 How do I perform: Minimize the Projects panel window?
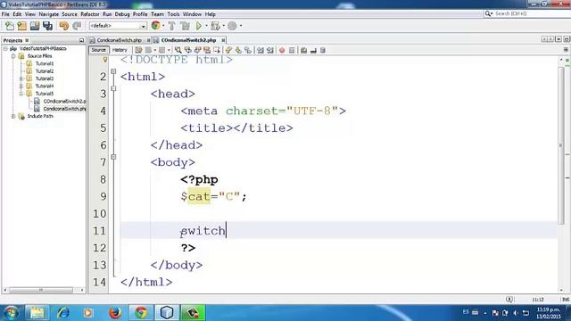pyautogui.click(x=81, y=40)
